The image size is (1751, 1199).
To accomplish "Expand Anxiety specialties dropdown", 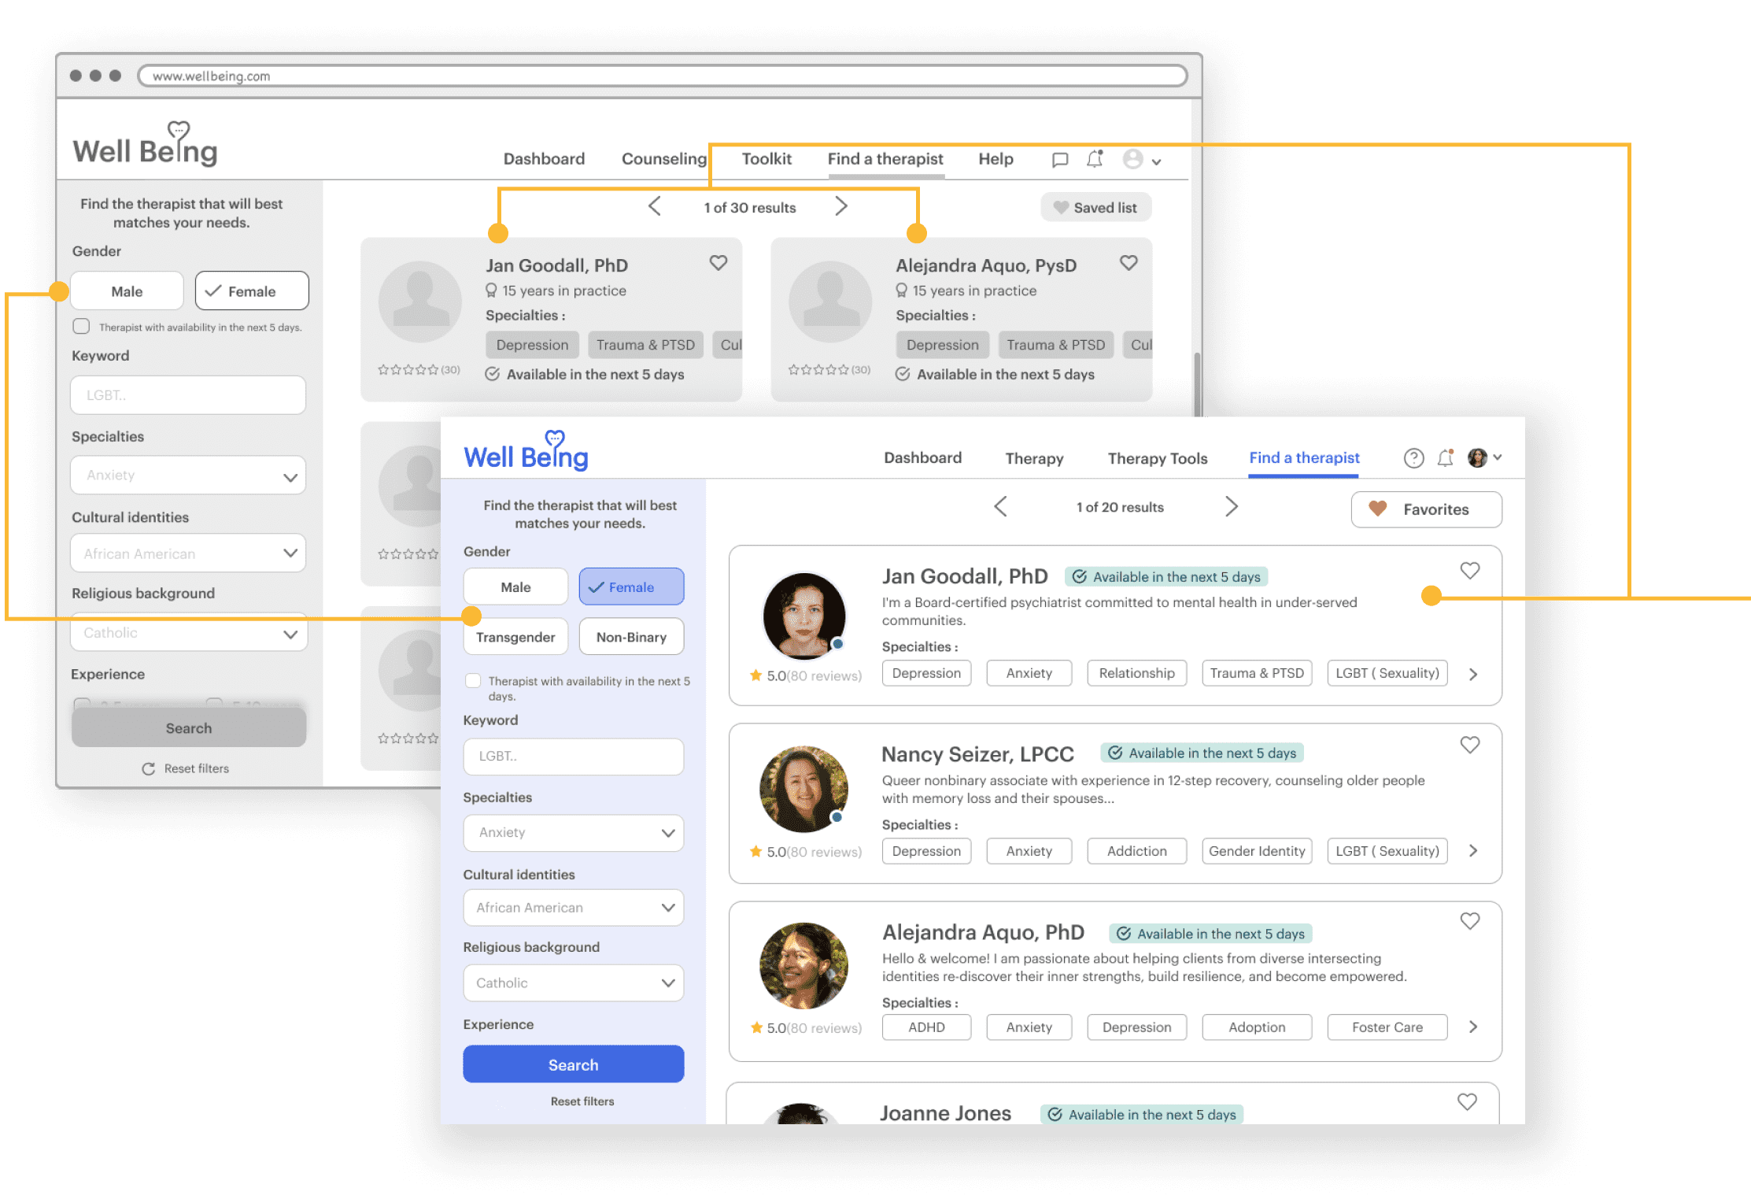I will coord(573,833).
